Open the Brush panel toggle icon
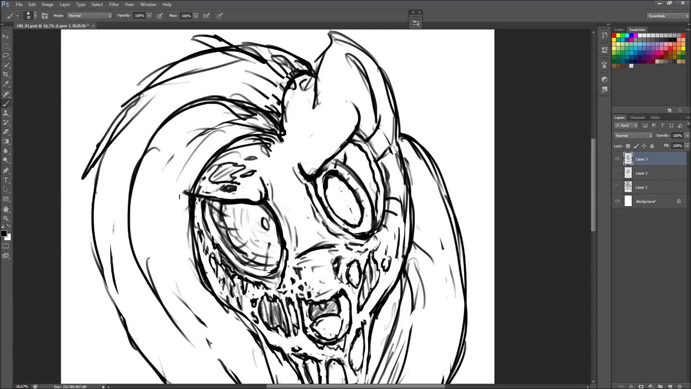Screen dimensions: 691x389 (x=45, y=16)
